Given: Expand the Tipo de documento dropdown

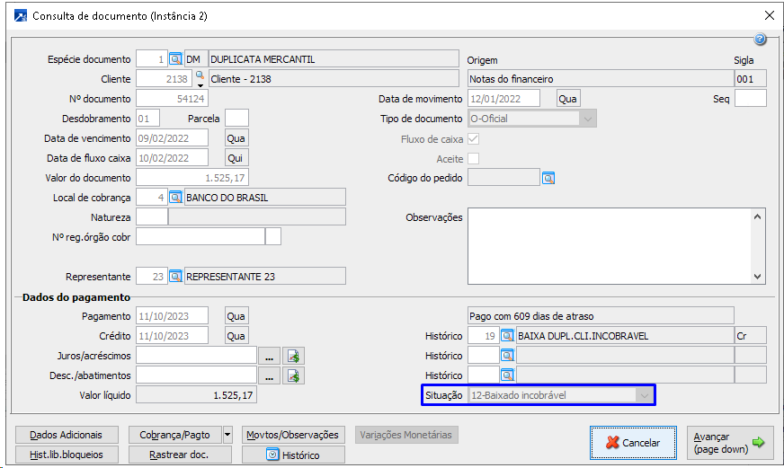Looking at the screenshot, I should pyautogui.click(x=588, y=119).
